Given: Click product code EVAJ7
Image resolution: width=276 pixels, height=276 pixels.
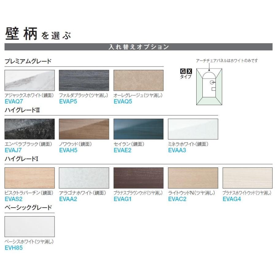Looking at the screenshot, I should pyautogui.click(x=13, y=150).
